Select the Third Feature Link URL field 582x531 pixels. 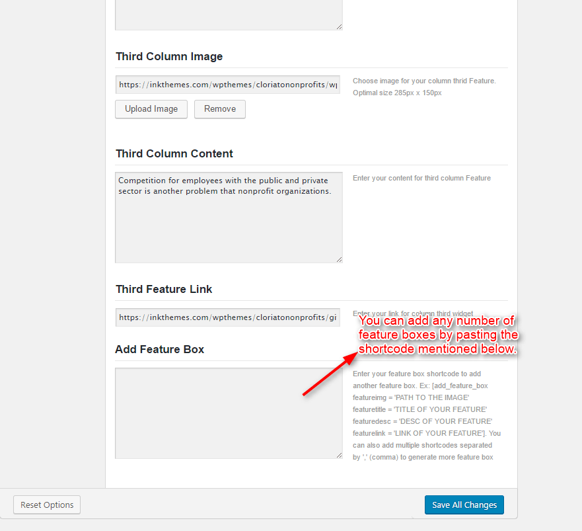(x=228, y=317)
